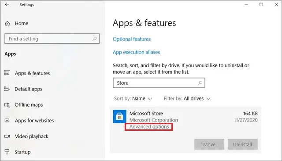
Task: Open the Optional features link
Action: (132, 39)
